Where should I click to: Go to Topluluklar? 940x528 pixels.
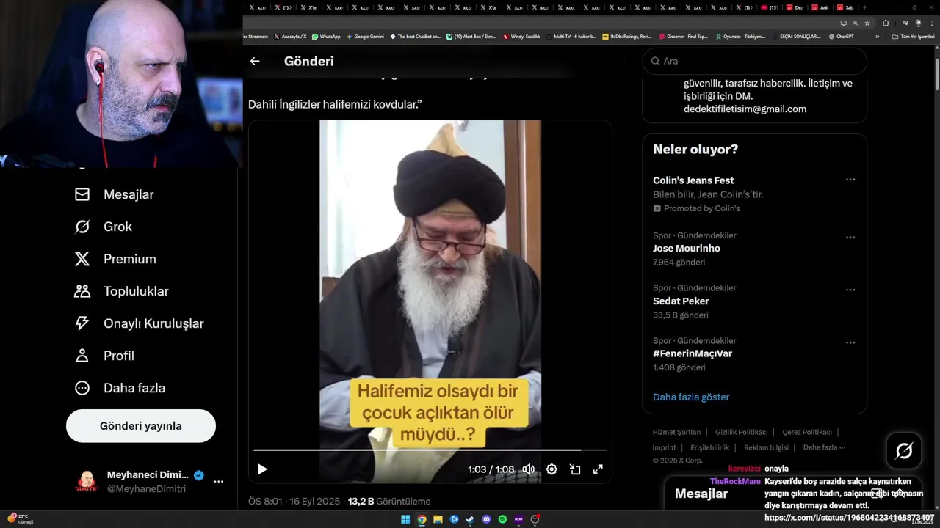121,291
